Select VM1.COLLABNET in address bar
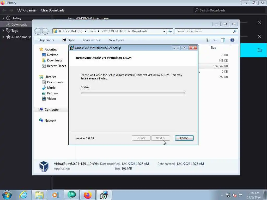 (114, 31)
